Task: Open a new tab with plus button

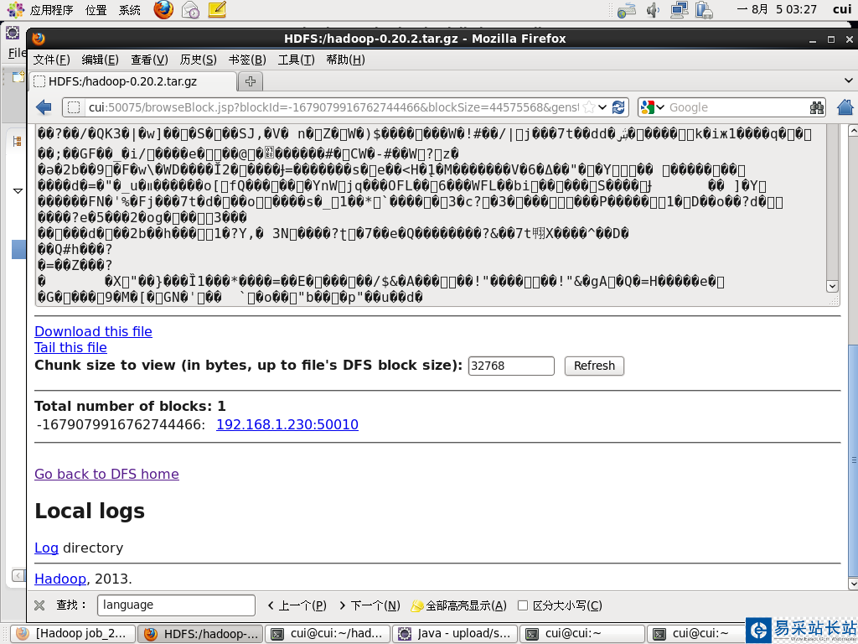Action: 251,81
